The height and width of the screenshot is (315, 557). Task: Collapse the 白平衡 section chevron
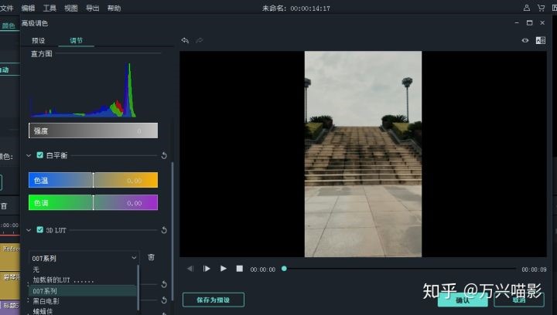29,155
